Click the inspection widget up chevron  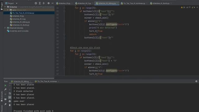(x=197, y=7)
